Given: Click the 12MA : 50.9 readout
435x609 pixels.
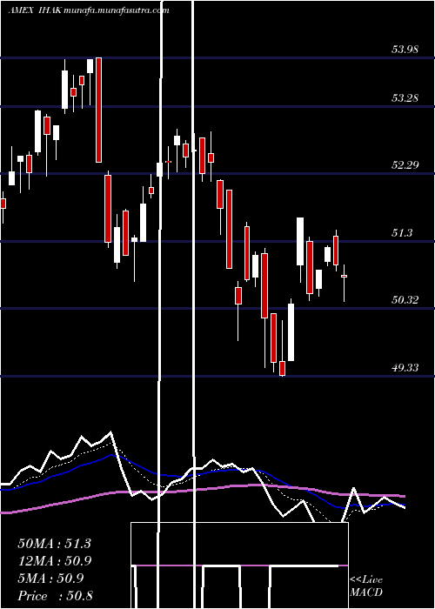Looking at the screenshot, I should [54, 561].
